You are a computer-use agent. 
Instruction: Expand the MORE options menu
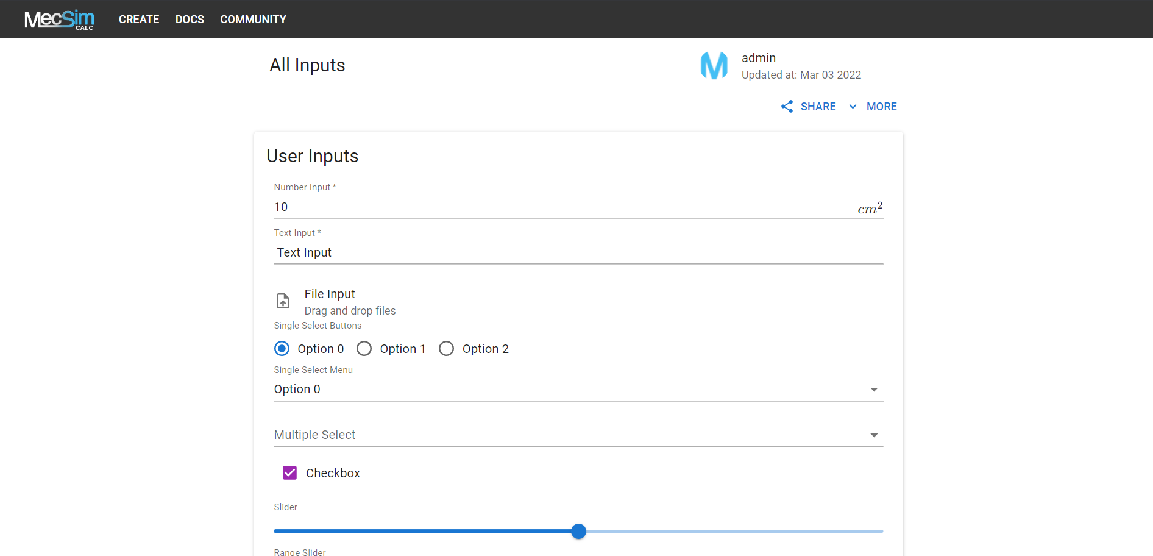pos(873,107)
